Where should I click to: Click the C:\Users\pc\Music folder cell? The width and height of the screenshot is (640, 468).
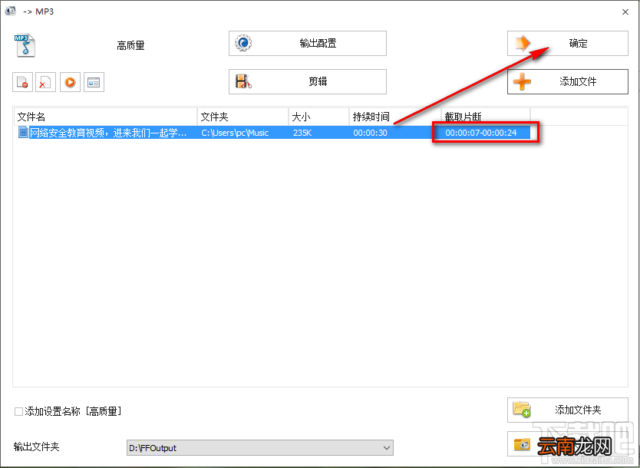click(235, 133)
